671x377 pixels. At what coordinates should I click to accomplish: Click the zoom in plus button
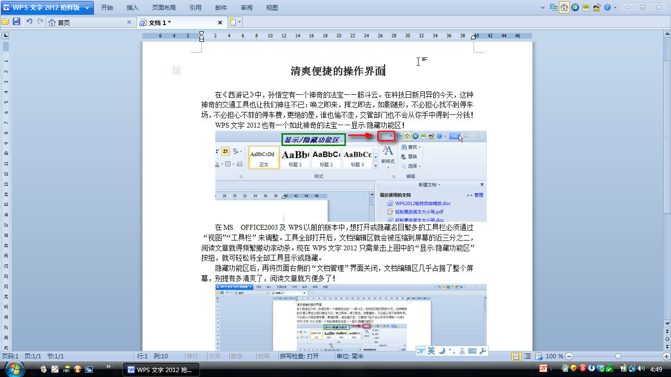[666, 356]
